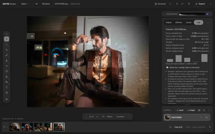
Task: Open the third filmstrip thumbnail
Action: 38,127
